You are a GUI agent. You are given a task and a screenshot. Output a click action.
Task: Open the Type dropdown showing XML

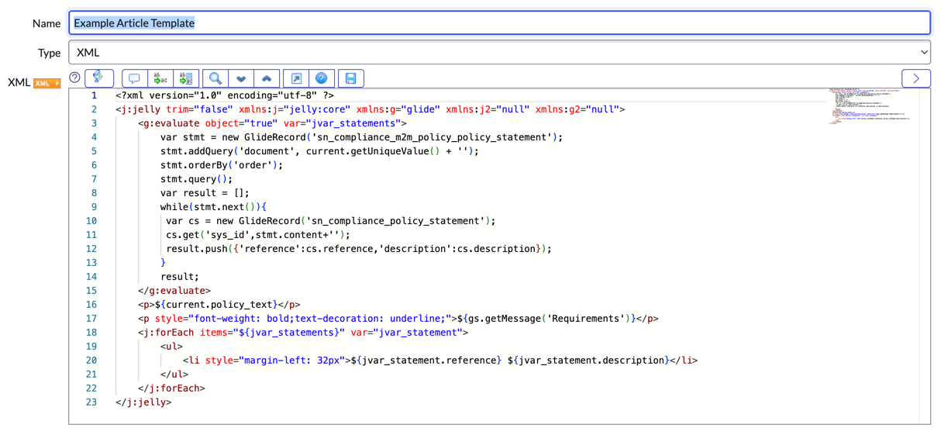(499, 53)
